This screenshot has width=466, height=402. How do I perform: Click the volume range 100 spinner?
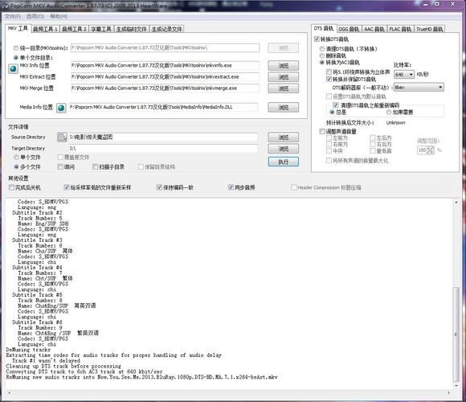[x=426, y=150]
